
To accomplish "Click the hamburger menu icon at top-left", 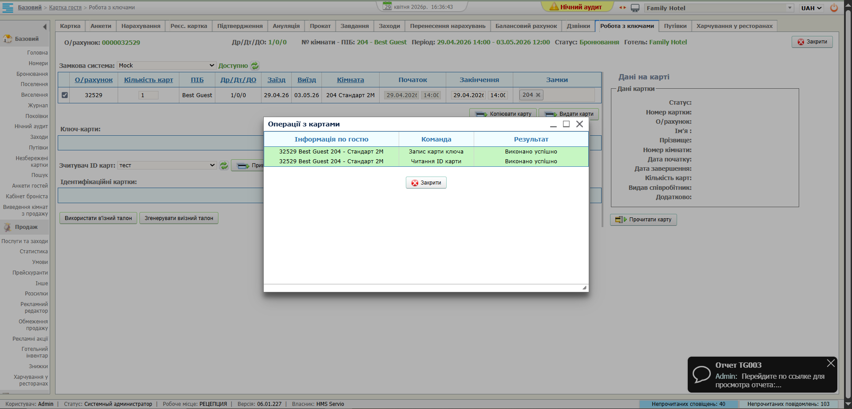I will click(x=8, y=8).
